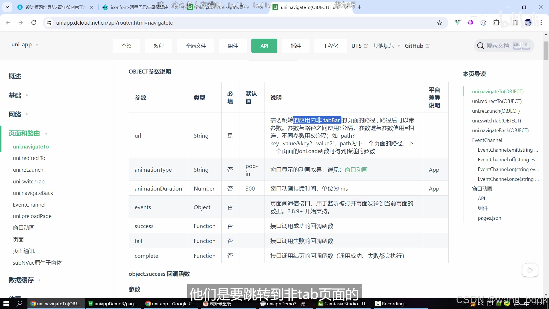Open EventChannel in sidebar
The width and height of the screenshot is (549, 309).
[29, 205]
